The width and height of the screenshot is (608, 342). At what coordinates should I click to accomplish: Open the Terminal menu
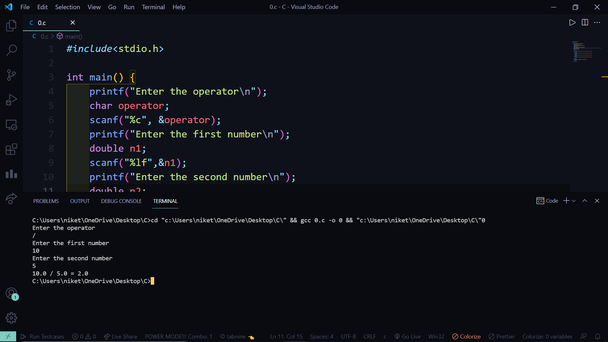tap(153, 7)
